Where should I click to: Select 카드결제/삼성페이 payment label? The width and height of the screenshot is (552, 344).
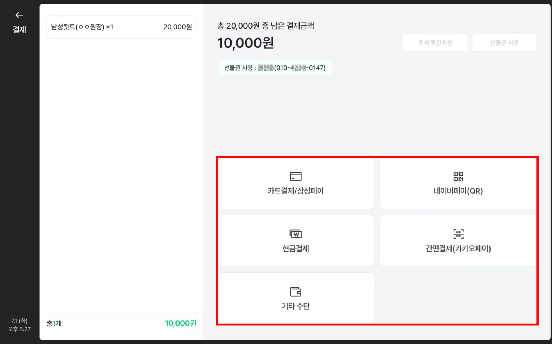[x=295, y=191]
